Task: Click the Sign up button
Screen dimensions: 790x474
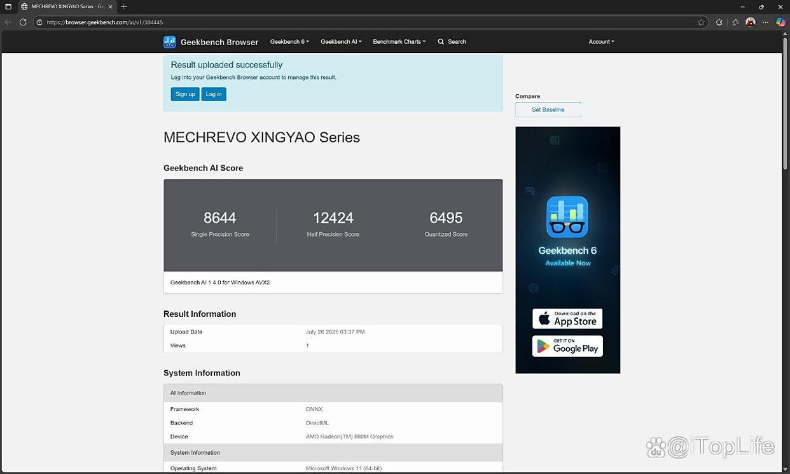Action: [x=185, y=94]
